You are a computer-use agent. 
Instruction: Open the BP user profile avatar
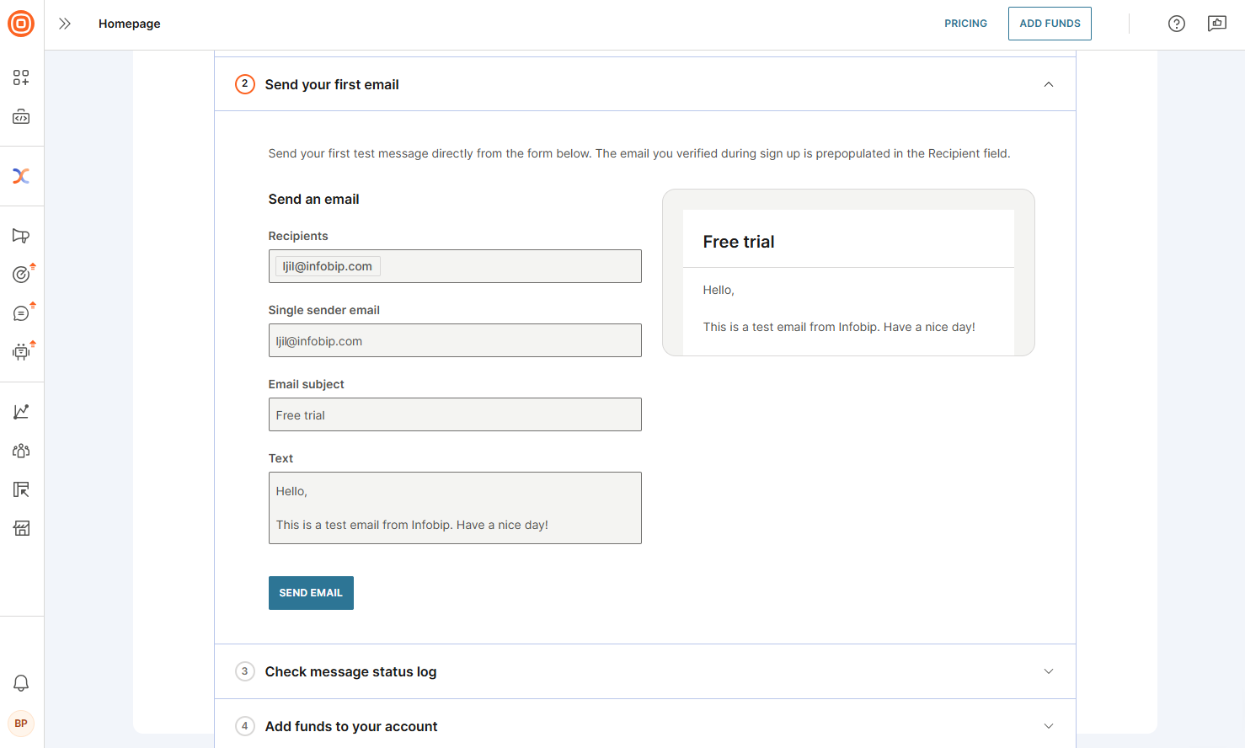coord(21,724)
